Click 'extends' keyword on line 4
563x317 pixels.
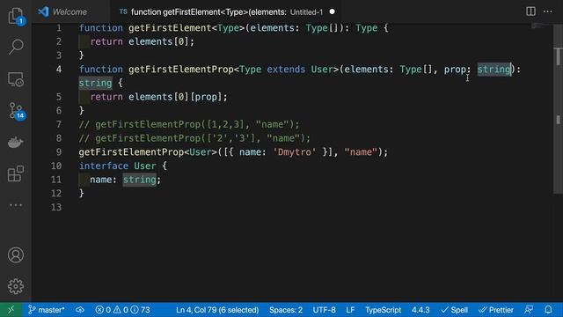click(x=286, y=70)
